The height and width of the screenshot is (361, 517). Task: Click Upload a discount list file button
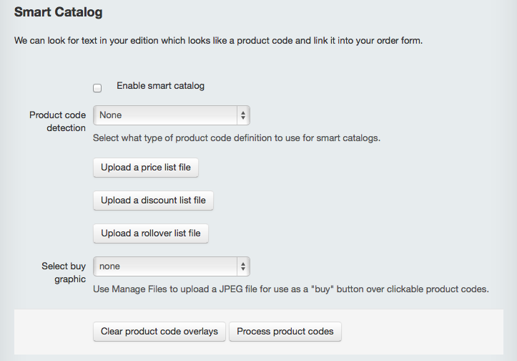click(x=153, y=201)
